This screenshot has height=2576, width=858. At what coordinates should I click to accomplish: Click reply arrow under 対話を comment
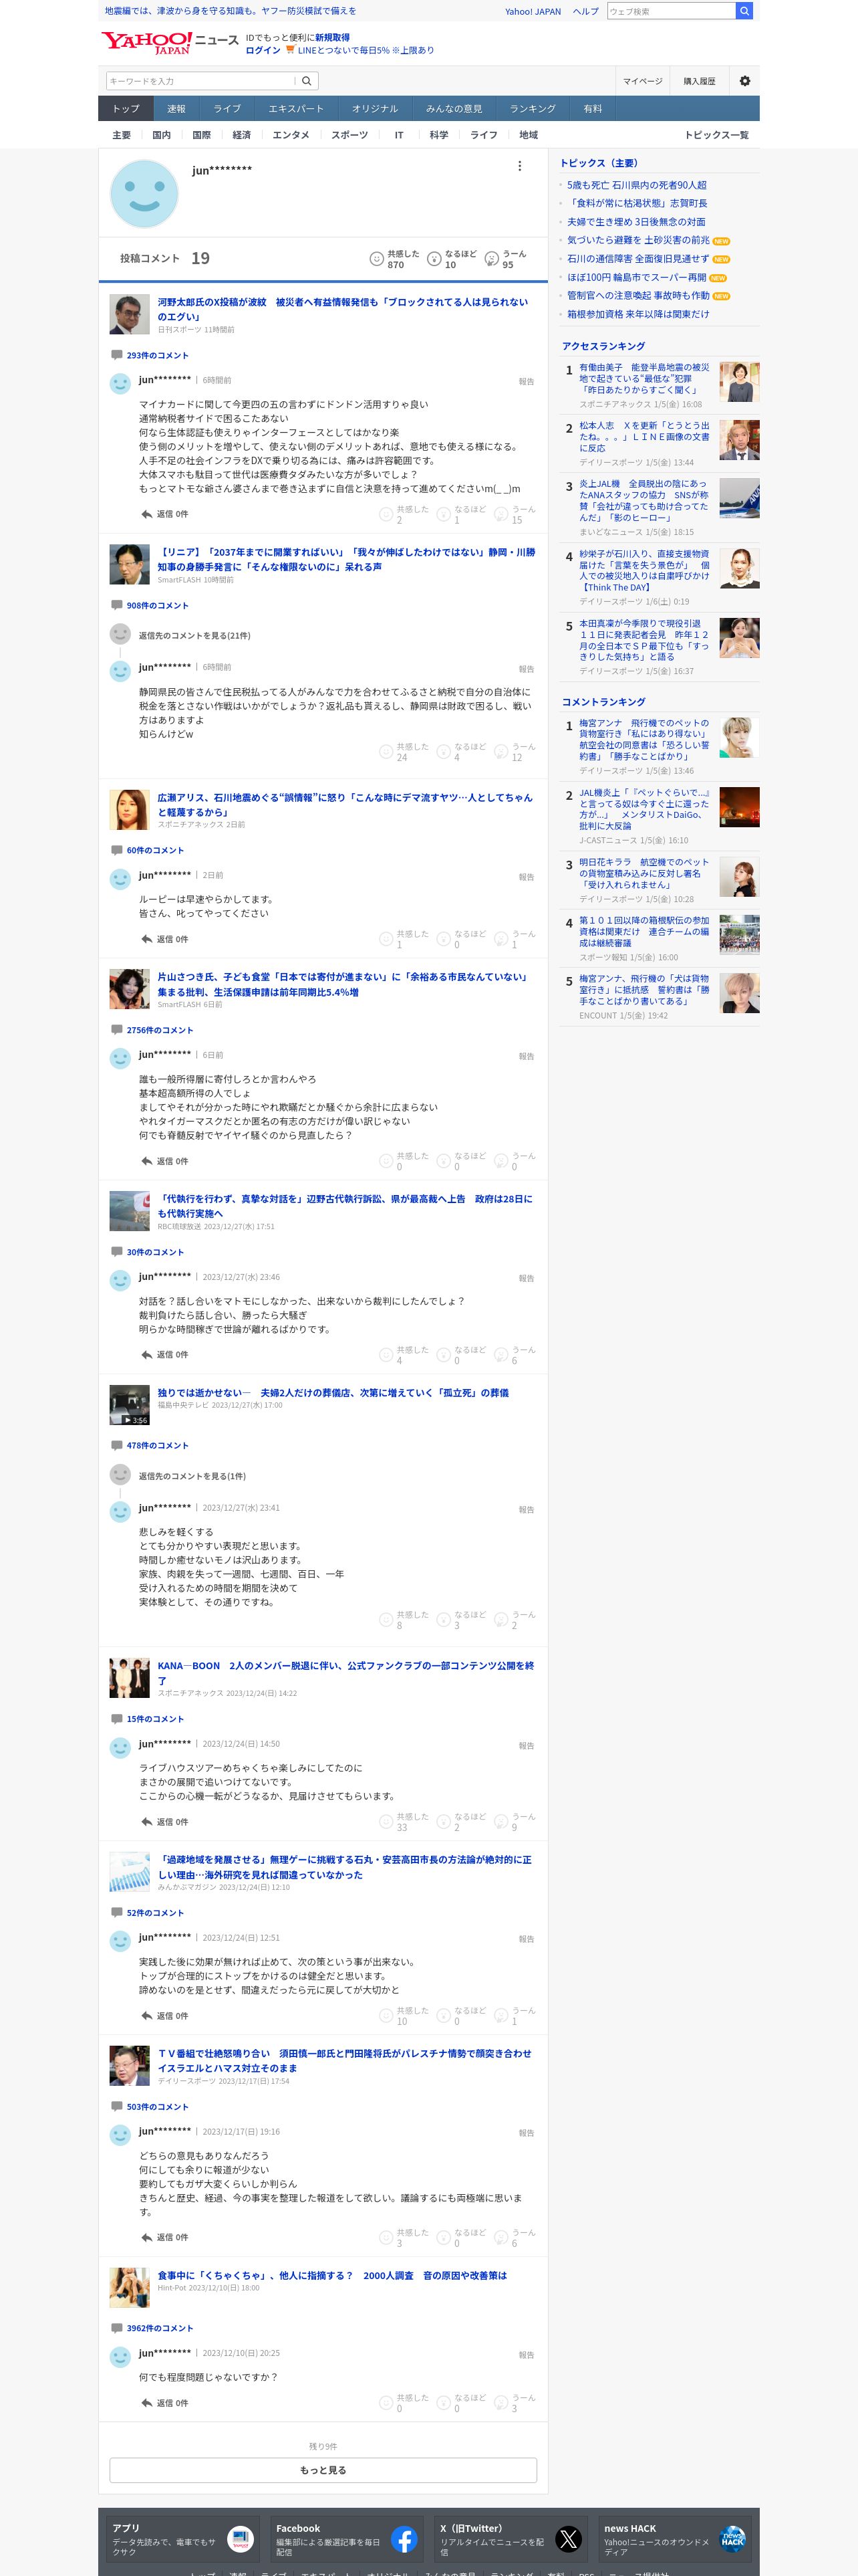tap(147, 1355)
